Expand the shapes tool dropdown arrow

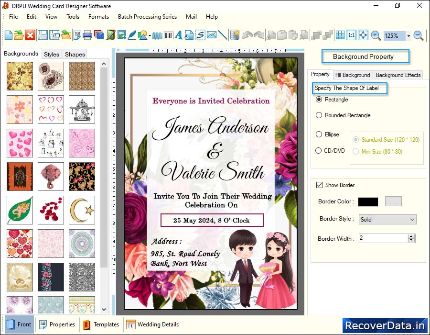(150, 35)
